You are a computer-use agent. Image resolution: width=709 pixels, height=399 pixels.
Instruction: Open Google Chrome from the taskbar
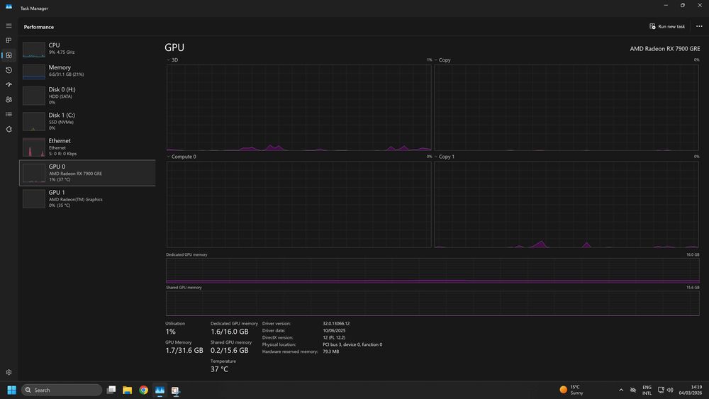tap(144, 390)
